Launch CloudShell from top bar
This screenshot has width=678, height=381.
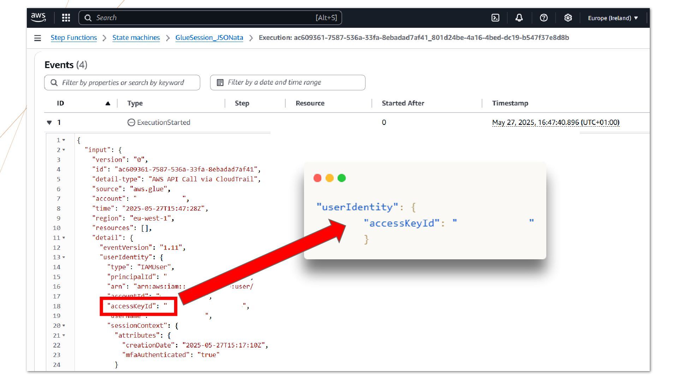495,18
